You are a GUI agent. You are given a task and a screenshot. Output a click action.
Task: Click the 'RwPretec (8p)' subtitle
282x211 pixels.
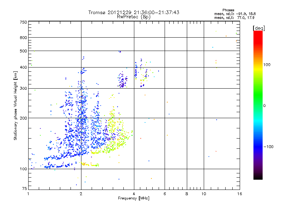point(134,17)
